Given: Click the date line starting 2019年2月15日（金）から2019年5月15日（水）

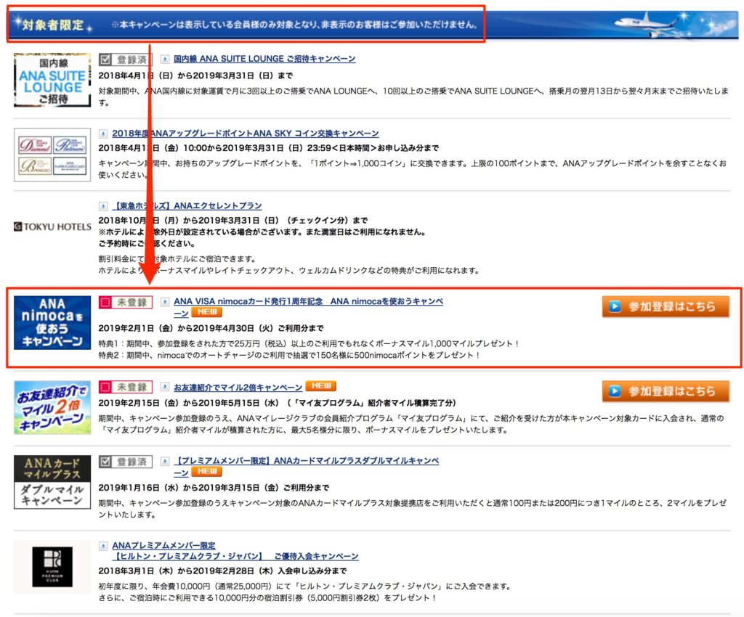Looking at the screenshot, I should coord(277,403).
